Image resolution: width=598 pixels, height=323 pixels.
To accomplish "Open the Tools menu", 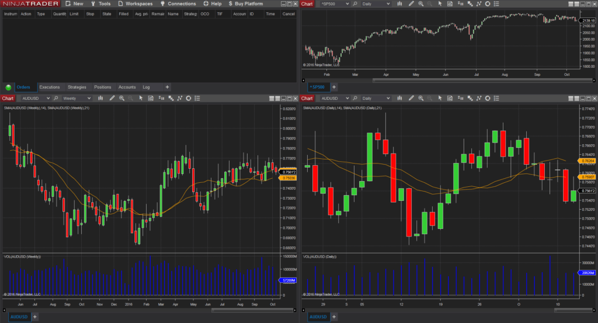I will (x=100, y=4).
